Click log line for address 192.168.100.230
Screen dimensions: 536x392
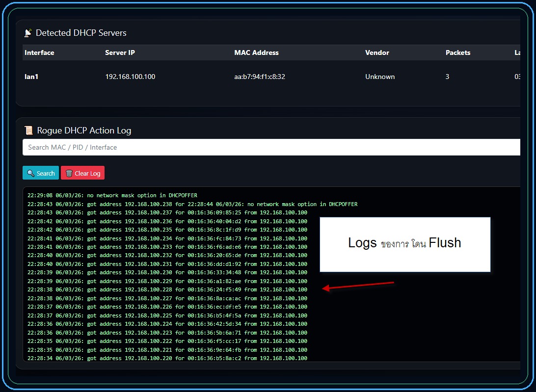(167, 272)
